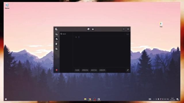Open the white-square taskbar app icon
This screenshot has height=103, width=184.
pyautogui.click(x=99, y=99)
